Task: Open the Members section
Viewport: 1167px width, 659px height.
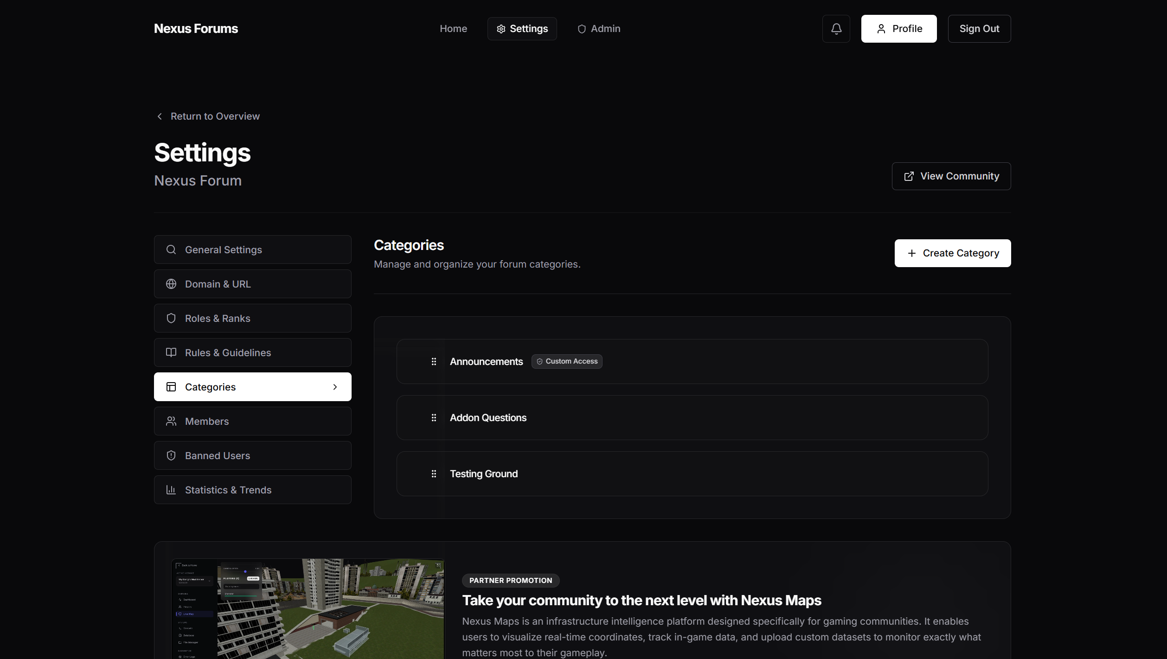Action: click(x=253, y=421)
